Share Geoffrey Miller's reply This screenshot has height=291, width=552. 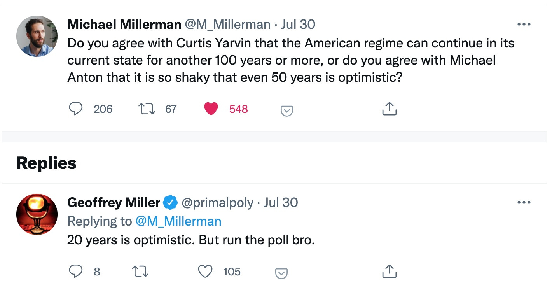point(389,271)
